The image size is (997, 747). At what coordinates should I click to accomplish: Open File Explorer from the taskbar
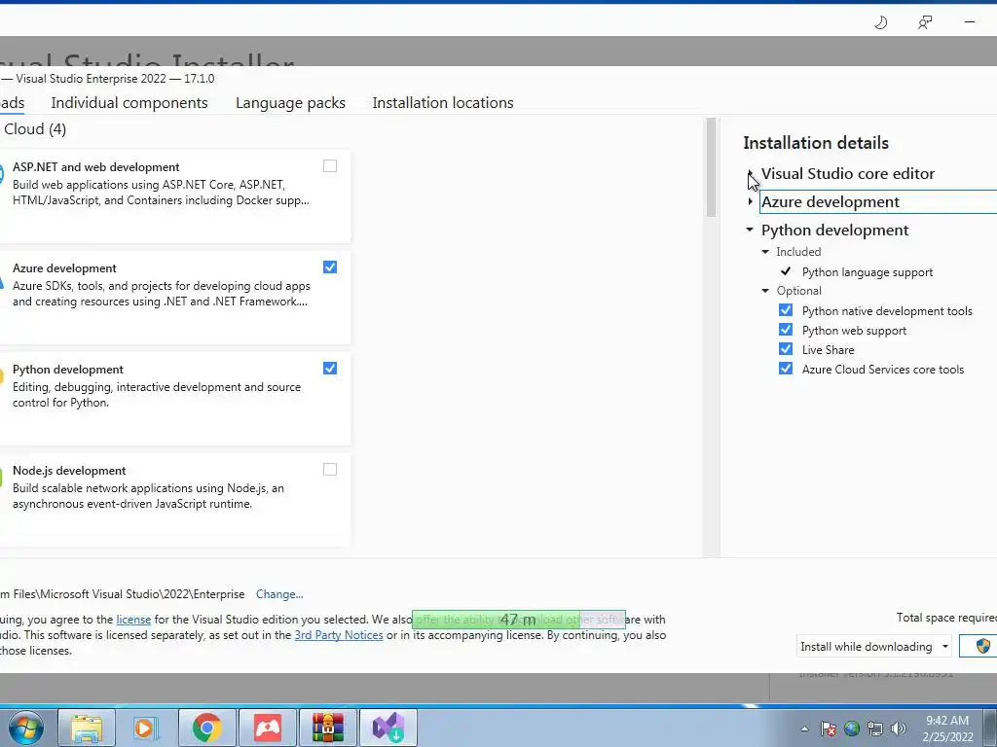(x=87, y=728)
